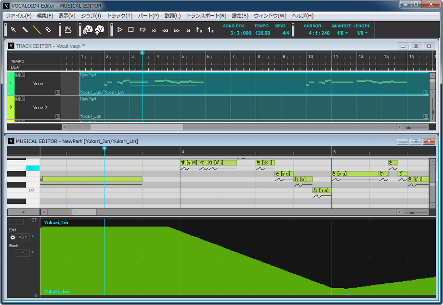Open the LENGTH 1/8 dropdown

click(x=362, y=33)
